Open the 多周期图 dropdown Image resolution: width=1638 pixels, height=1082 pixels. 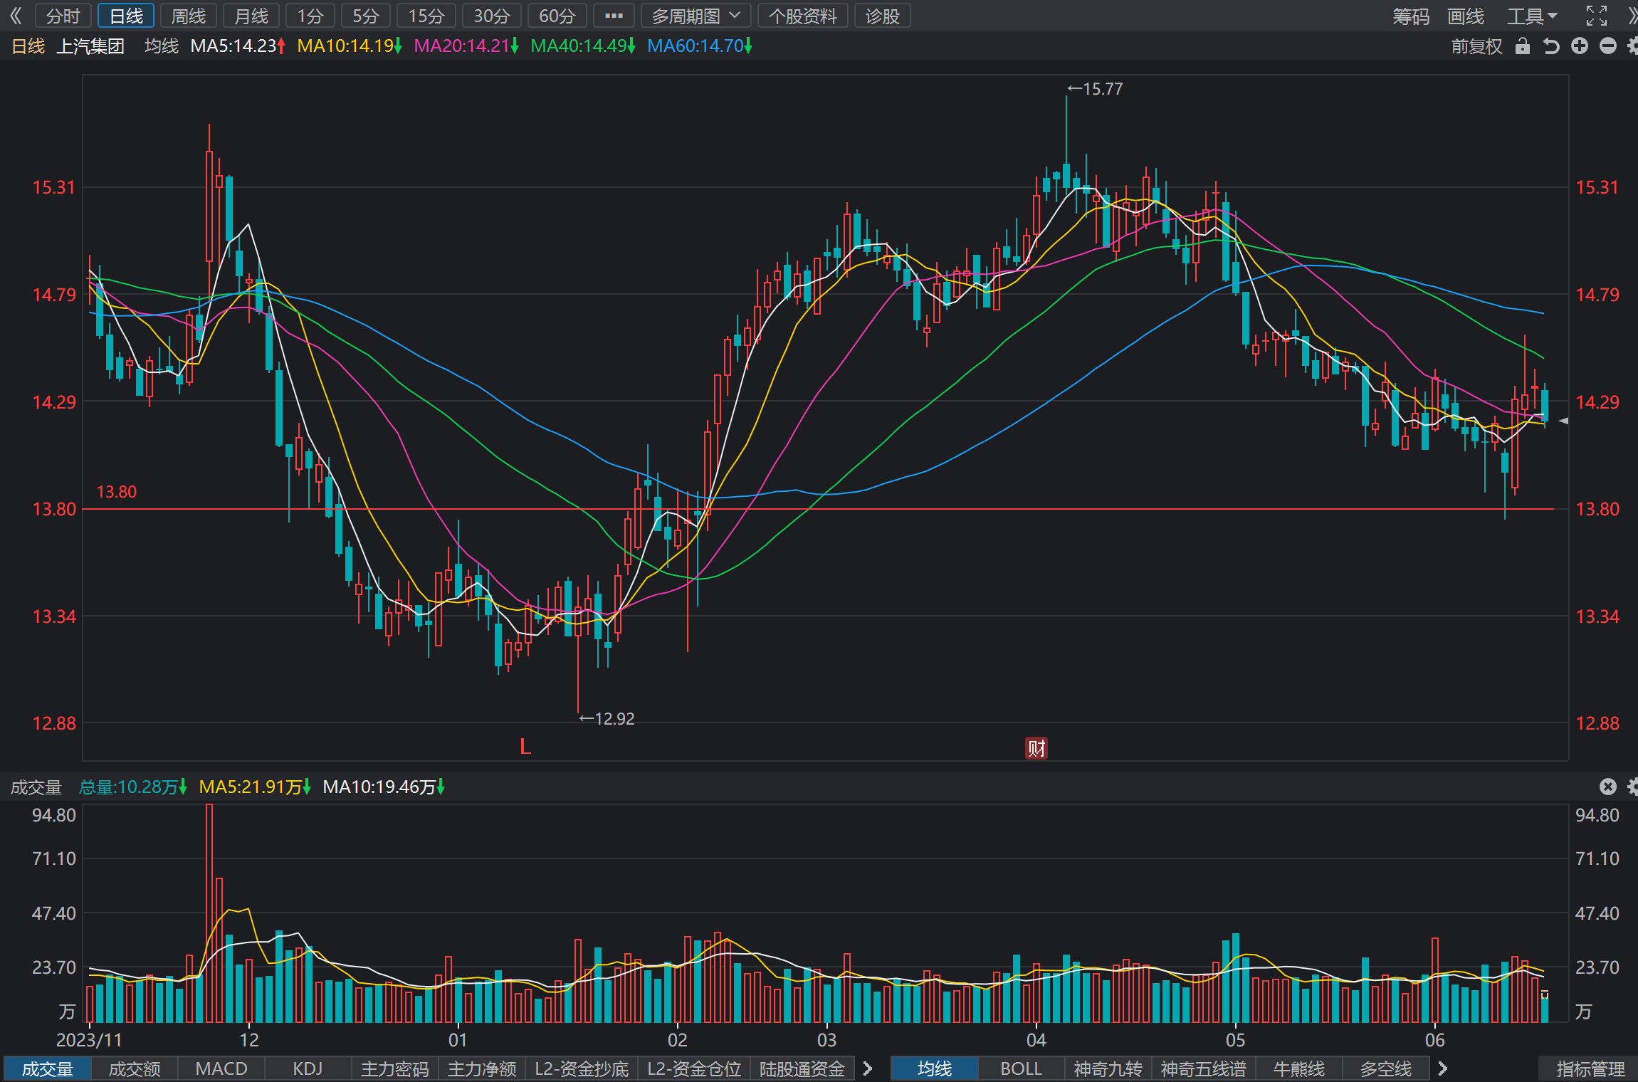(696, 16)
